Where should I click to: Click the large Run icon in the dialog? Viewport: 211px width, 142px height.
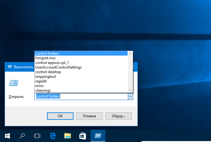pos(14,83)
